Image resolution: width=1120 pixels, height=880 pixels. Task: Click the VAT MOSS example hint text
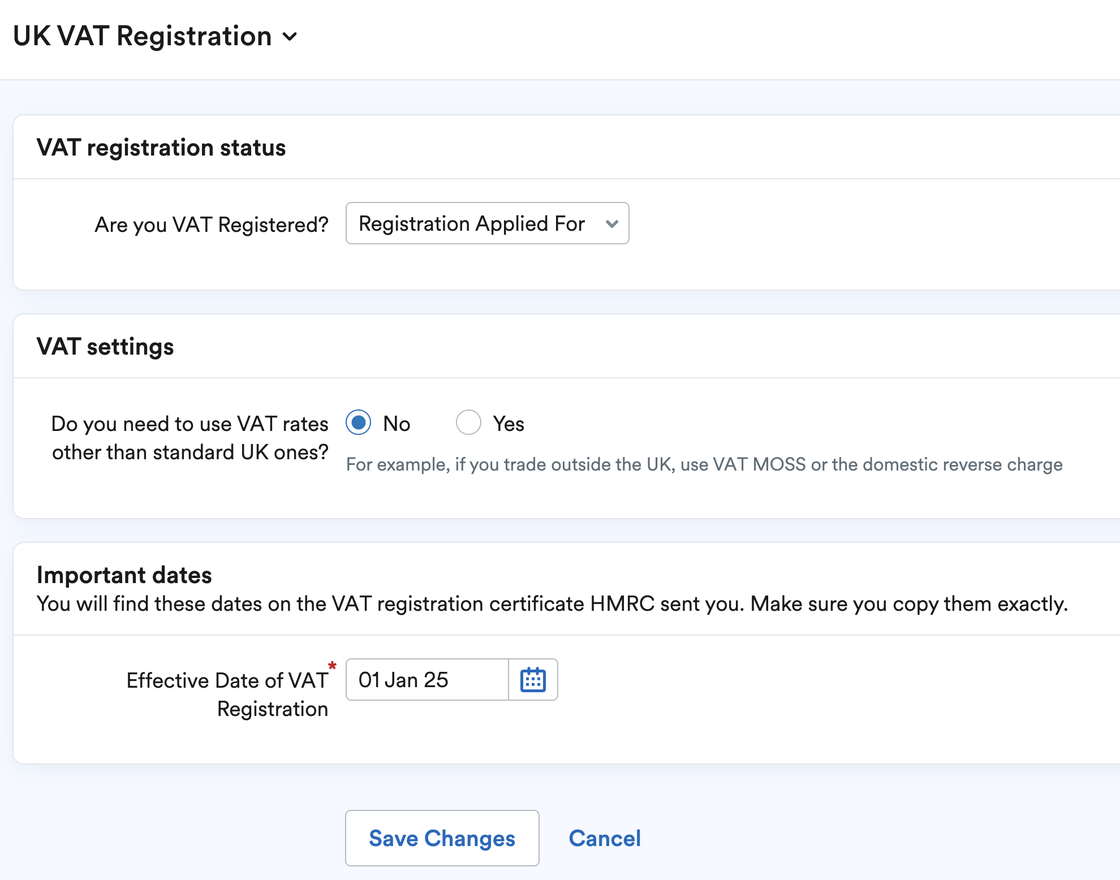click(x=704, y=464)
